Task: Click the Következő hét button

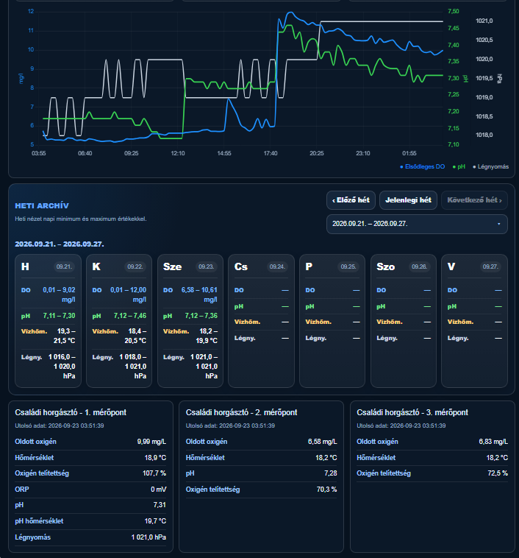Action: pos(474,200)
